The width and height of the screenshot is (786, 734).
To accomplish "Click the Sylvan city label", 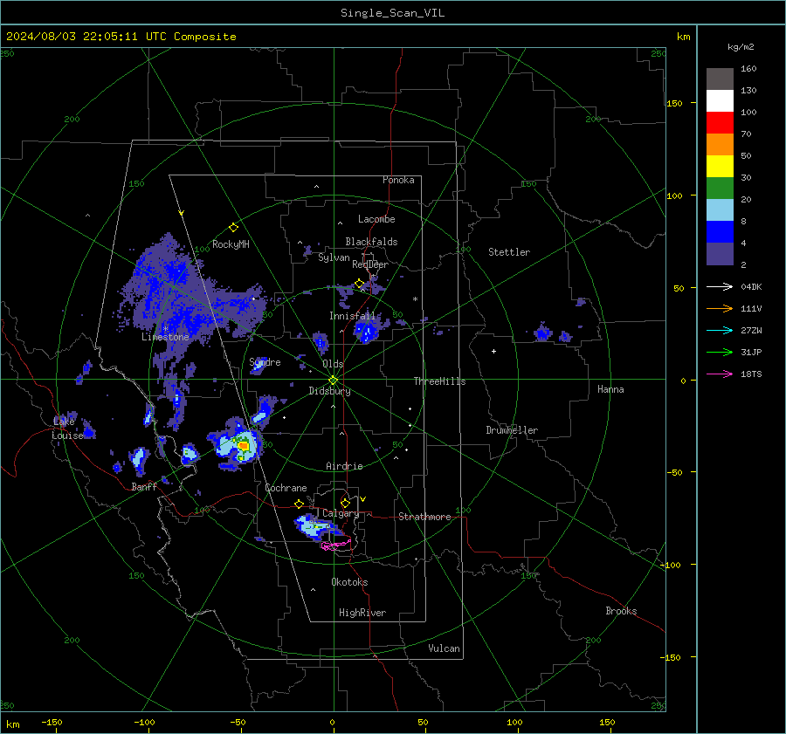I will [x=334, y=257].
